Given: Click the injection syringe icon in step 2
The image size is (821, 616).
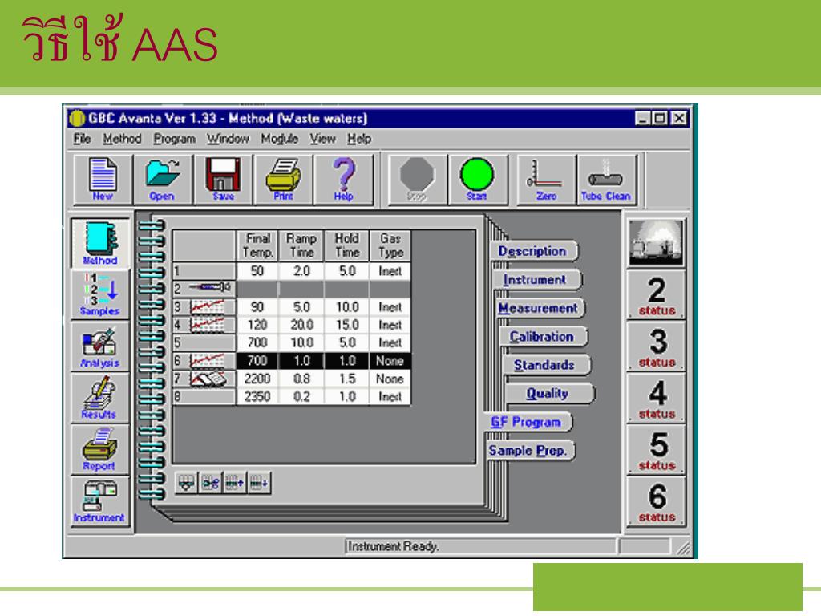Looking at the screenshot, I should point(209,288).
